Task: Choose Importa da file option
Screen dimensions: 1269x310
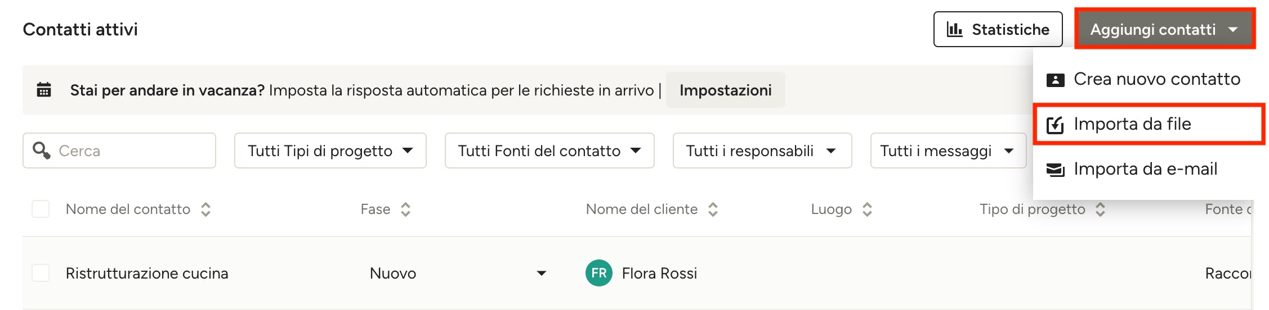Action: 1132,124
